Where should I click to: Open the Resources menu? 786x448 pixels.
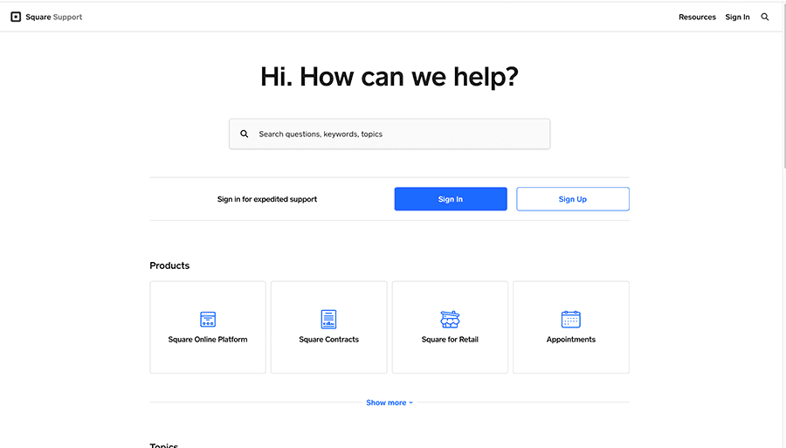697,17
